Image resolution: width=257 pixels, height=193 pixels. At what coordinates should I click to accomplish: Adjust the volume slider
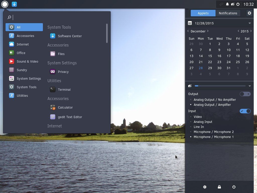pos(220,86)
